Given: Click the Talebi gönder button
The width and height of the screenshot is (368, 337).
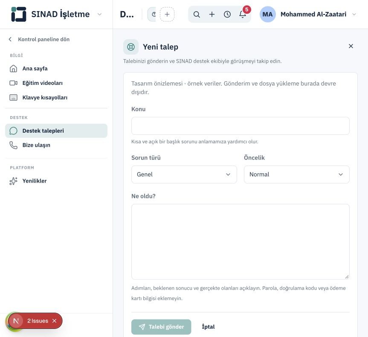Looking at the screenshot, I should [x=161, y=327].
